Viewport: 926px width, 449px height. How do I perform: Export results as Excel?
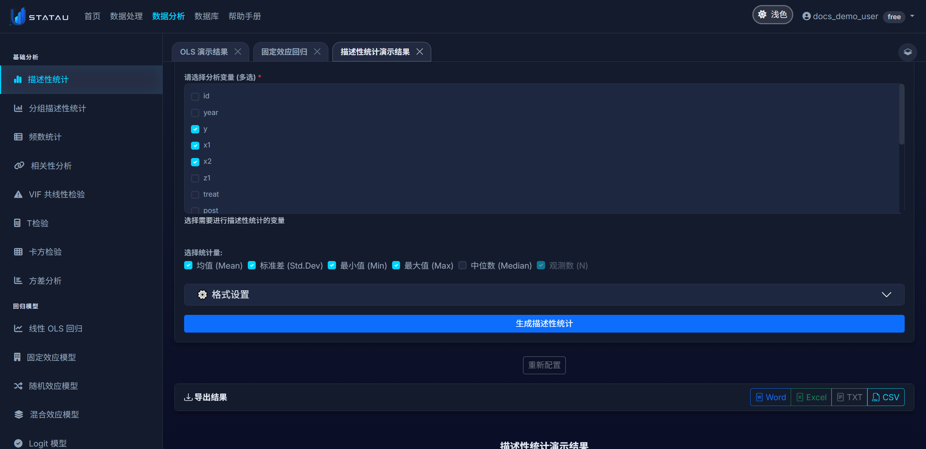click(x=811, y=397)
